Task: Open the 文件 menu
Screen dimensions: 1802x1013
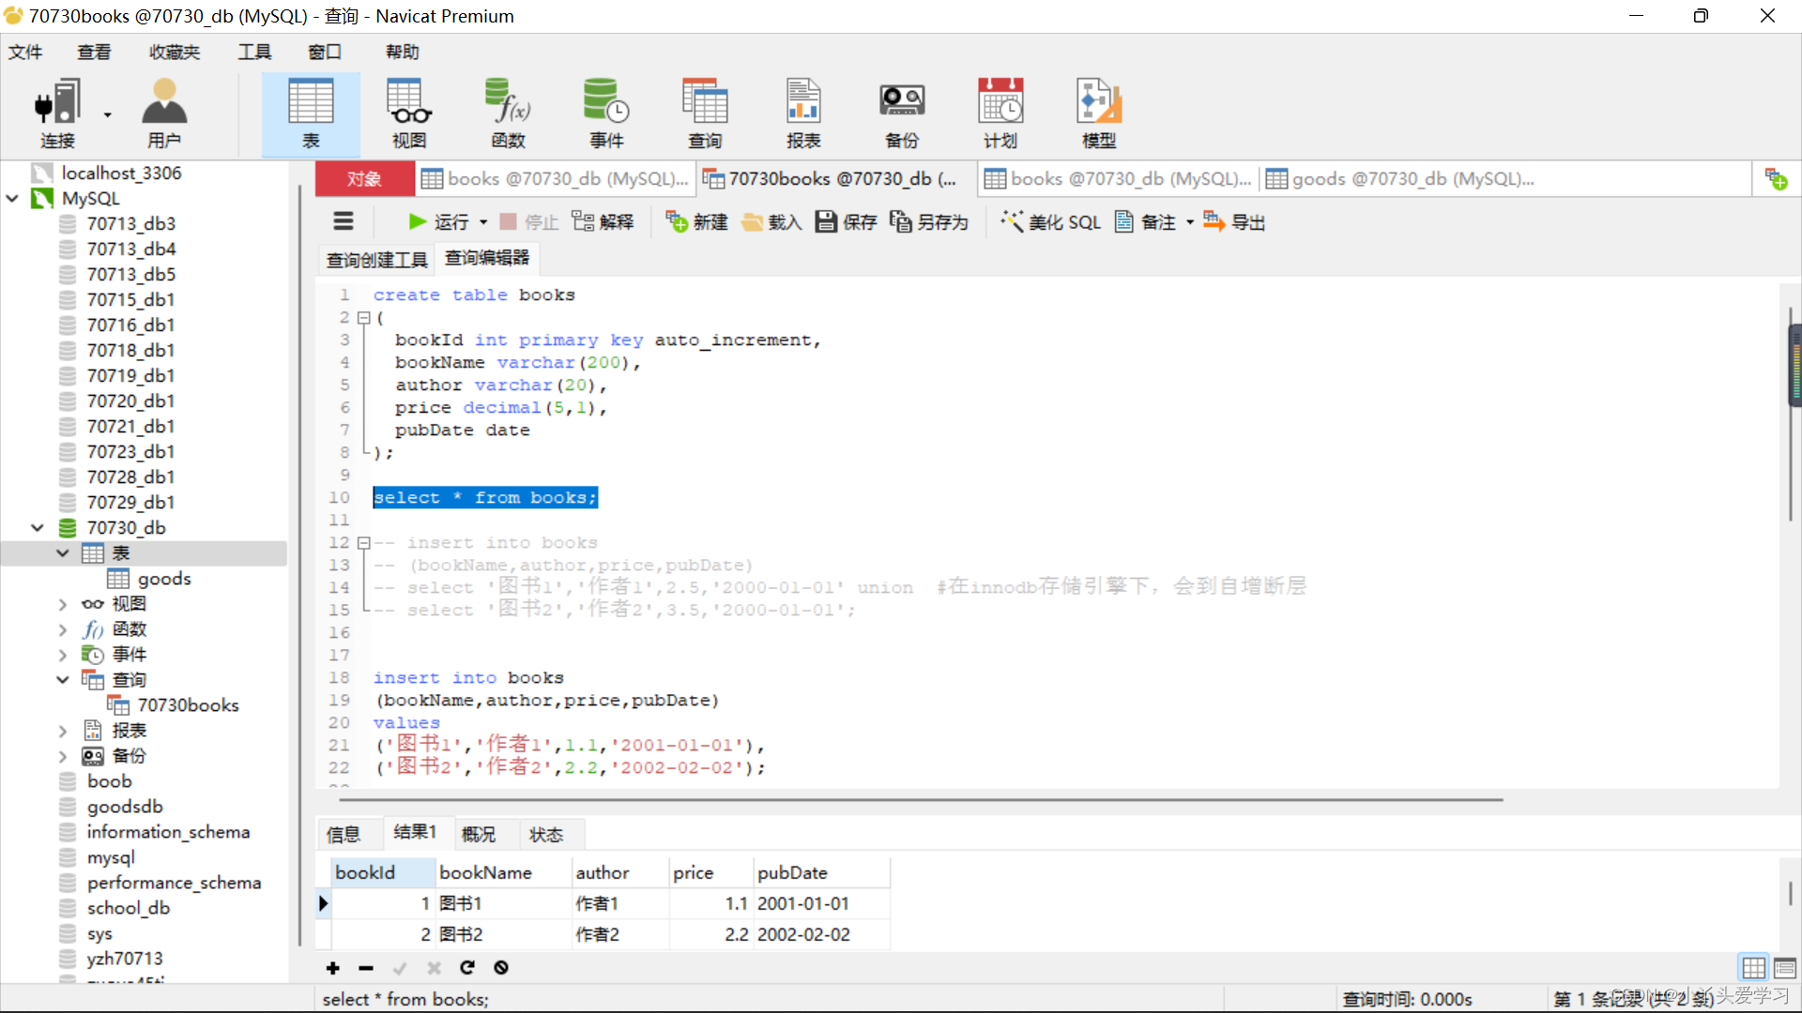Action: tap(25, 52)
